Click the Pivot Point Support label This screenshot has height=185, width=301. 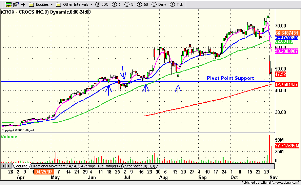(230, 78)
